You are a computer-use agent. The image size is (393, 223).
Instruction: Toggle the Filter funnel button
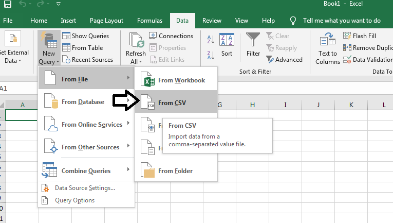point(253,45)
